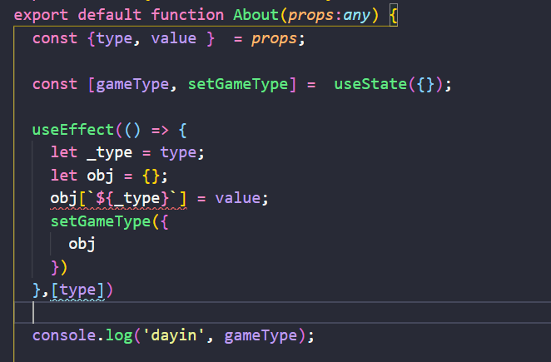Click 'setGameType' in the const declaration
The height and width of the screenshot is (362, 551).
click(x=238, y=84)
